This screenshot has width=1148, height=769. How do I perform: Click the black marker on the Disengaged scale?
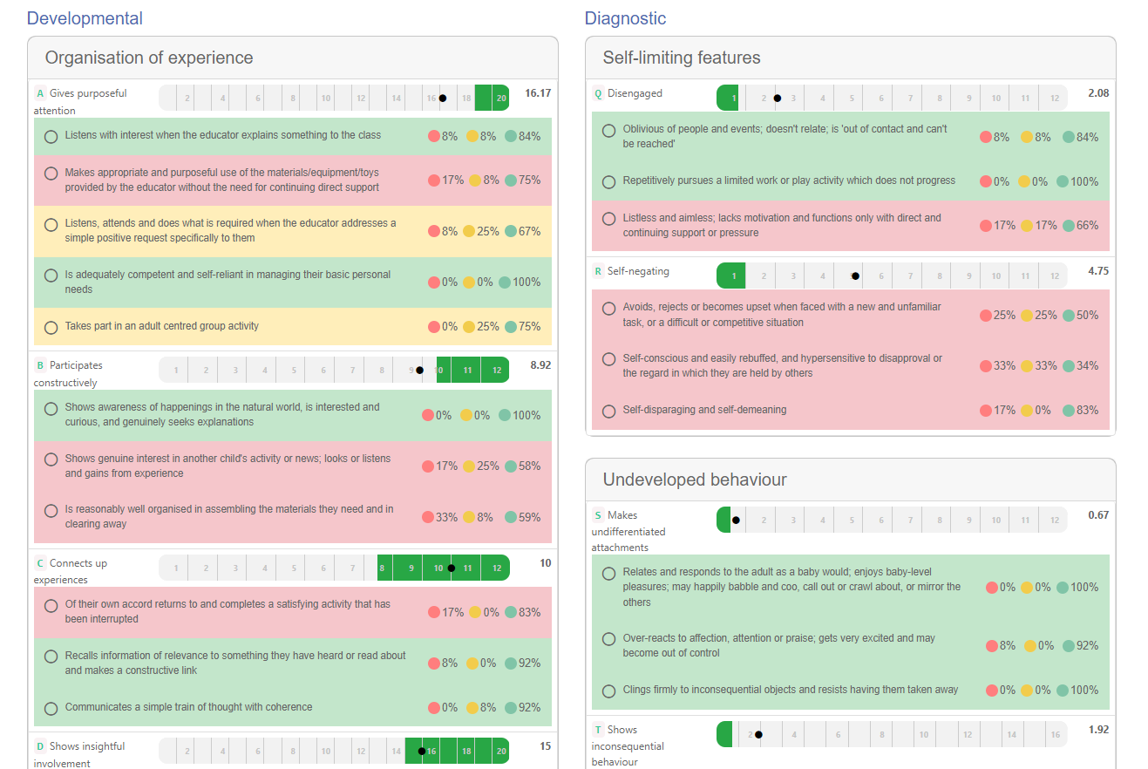(778, 99)
